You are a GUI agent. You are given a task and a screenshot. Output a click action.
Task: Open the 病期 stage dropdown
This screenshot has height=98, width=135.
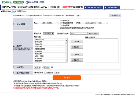coord(95,23)
